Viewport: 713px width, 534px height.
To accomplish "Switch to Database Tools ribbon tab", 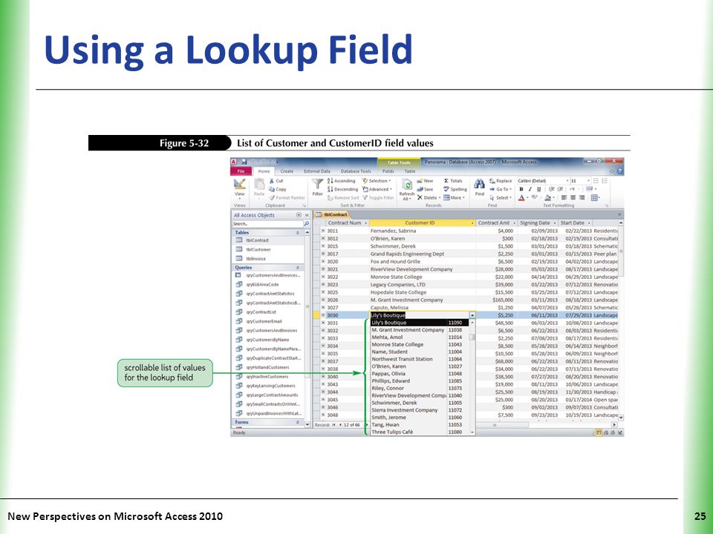I will (356, 171).
